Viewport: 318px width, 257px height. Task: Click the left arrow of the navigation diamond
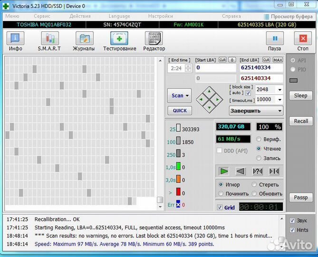point(201,99)
